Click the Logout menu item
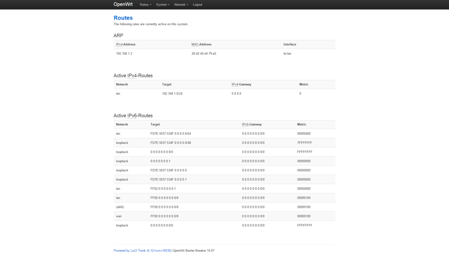This screenshot has width=449, height=254. click(x=197, y=5)
